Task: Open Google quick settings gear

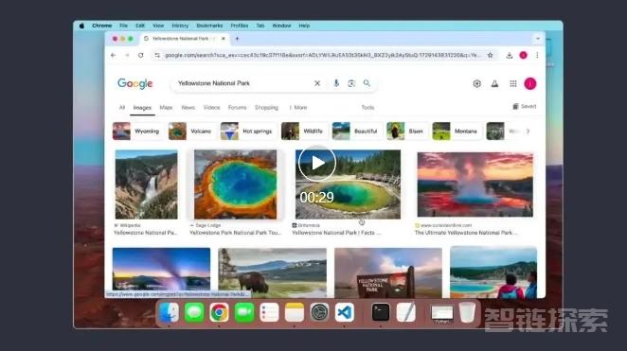Action: point(476,83)
